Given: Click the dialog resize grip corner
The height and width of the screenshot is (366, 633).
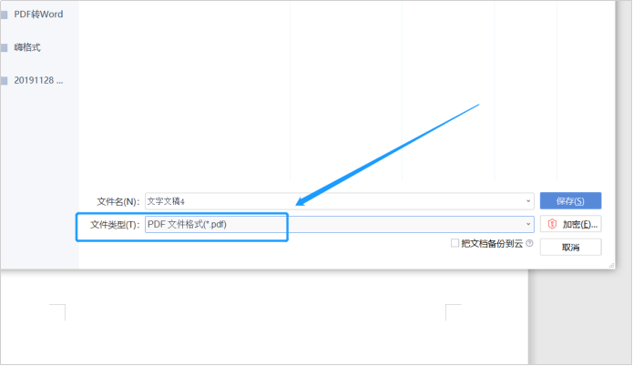Looking at the screenshot, I should point(612,265).
